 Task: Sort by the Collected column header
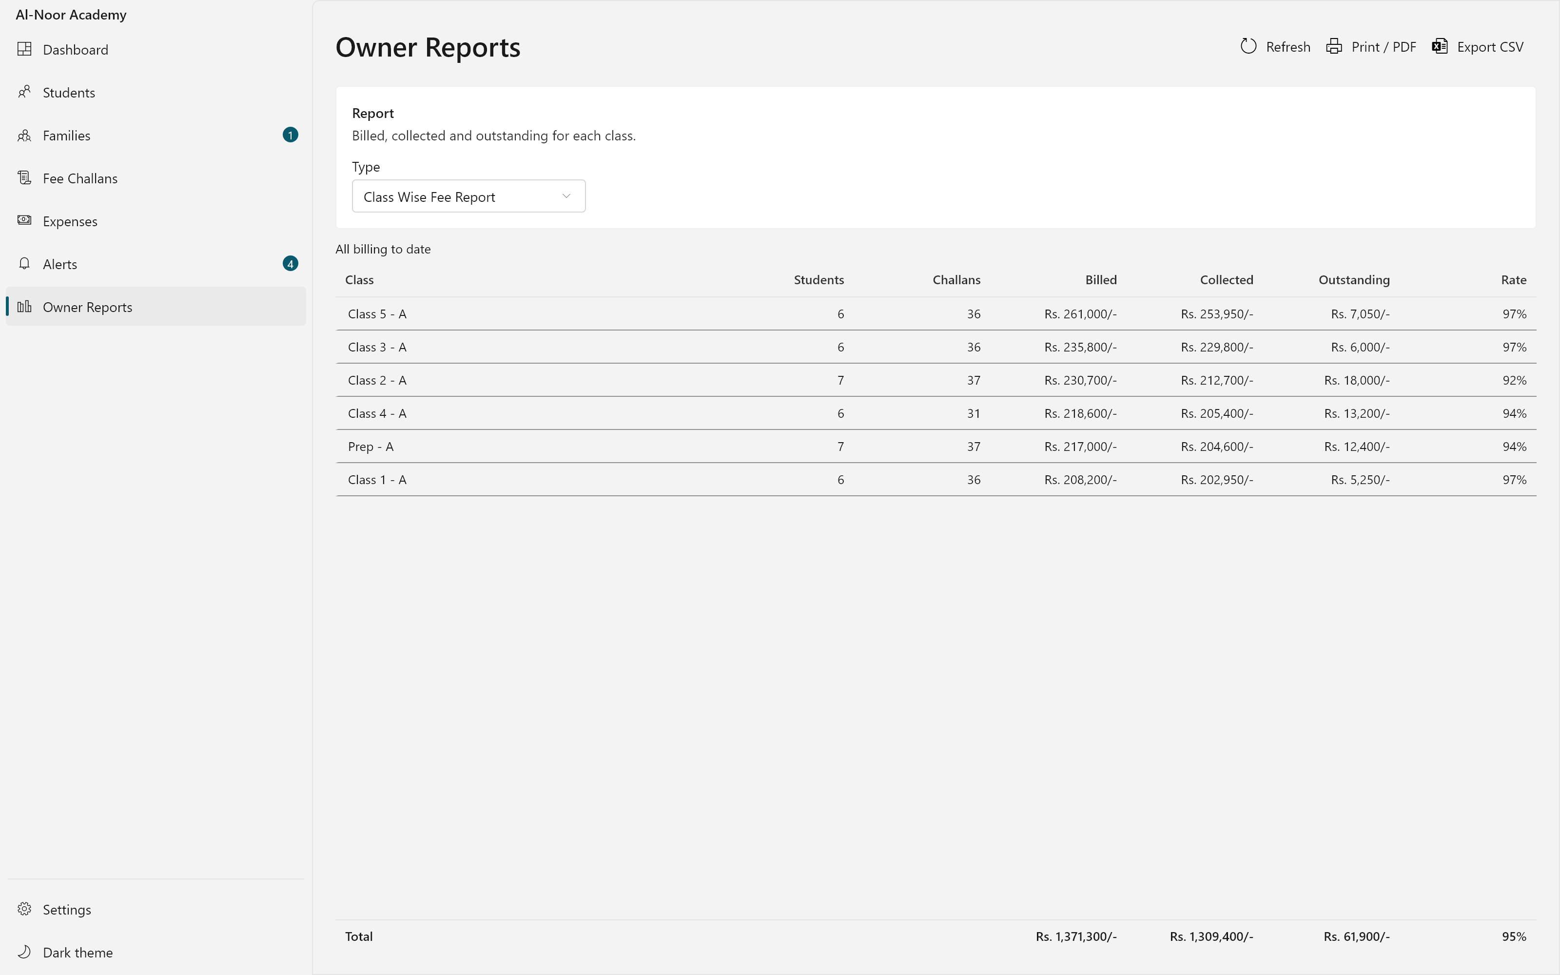(x=1227, y=280)
